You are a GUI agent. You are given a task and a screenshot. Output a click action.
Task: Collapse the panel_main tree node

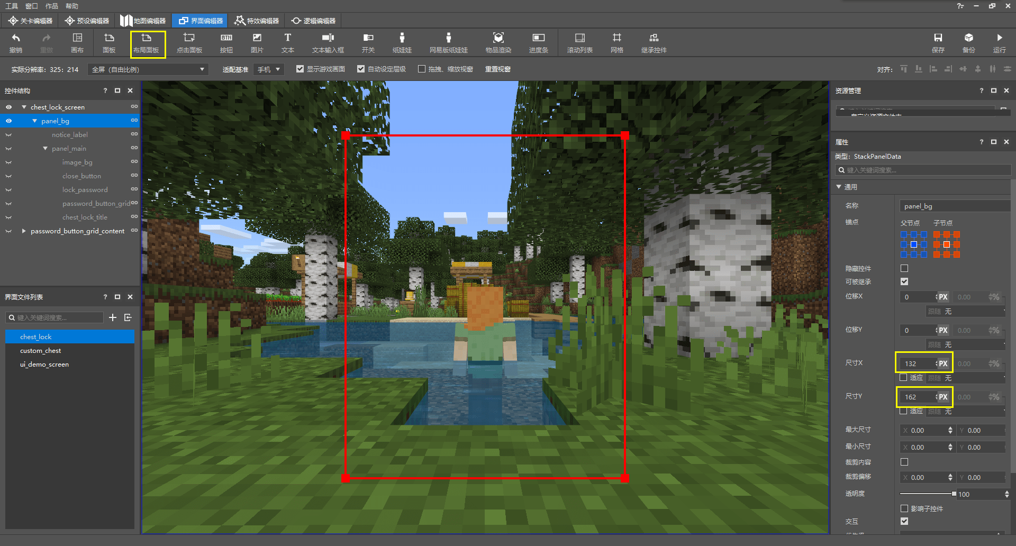45,148
